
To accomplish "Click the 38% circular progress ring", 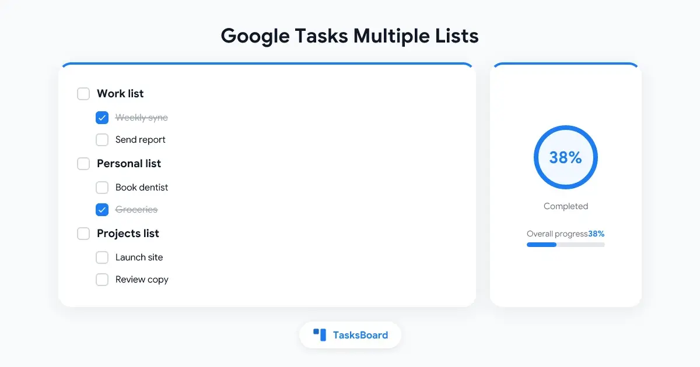I will 566,157.
